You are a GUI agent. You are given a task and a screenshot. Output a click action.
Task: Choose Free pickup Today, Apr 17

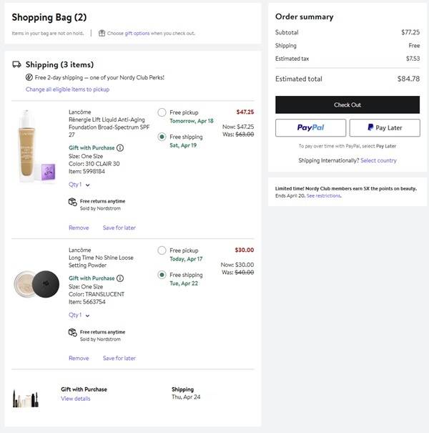click(162, 250)
